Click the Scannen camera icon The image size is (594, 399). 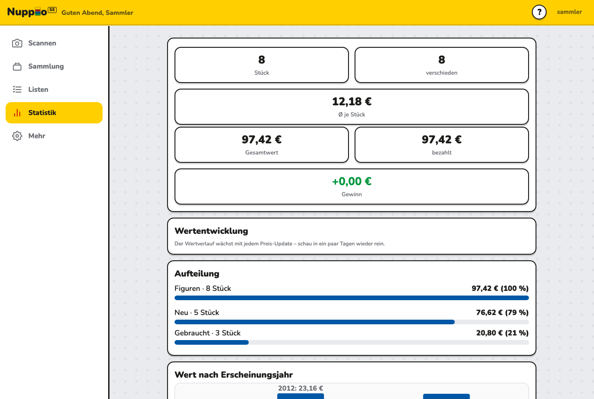[17, 43]
